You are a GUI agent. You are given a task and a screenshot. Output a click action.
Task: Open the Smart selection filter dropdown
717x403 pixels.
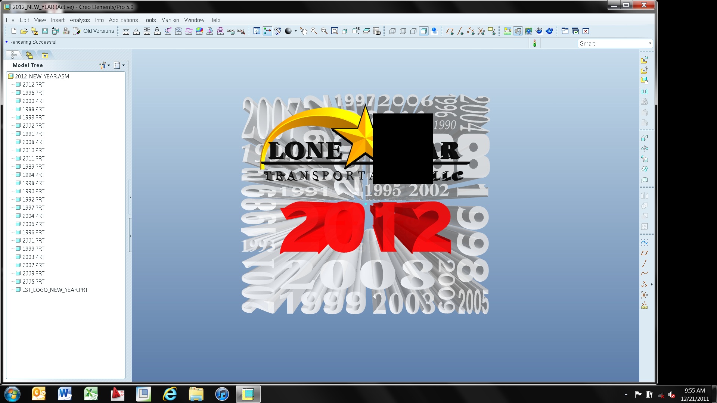pyautogui.click(x=649, y=43)
